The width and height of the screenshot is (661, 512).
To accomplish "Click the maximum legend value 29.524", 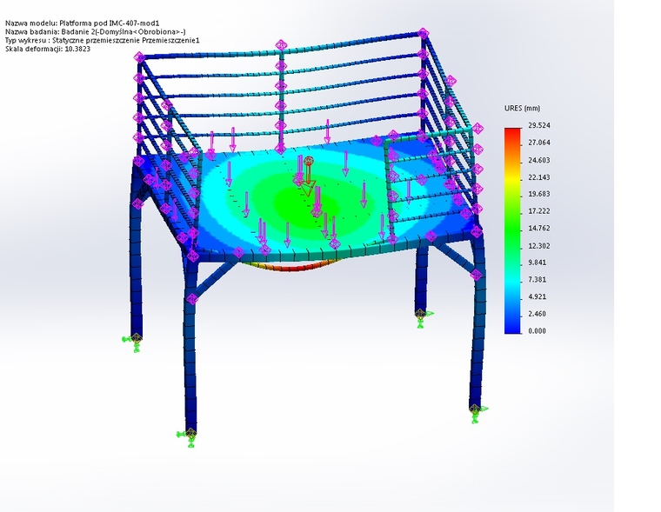I will 539,125.
